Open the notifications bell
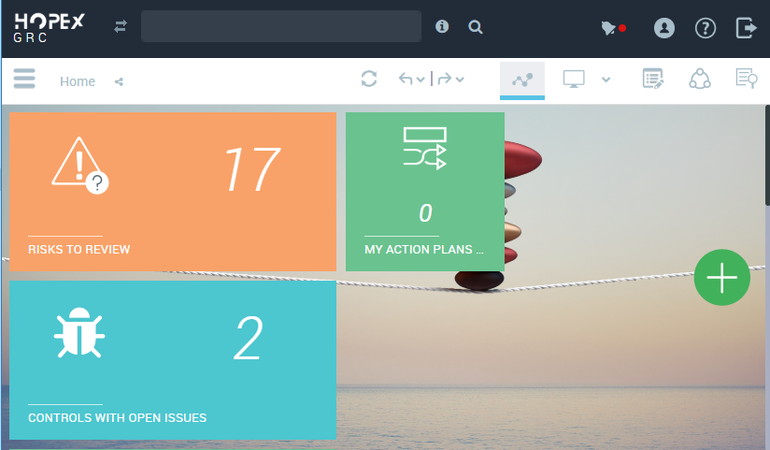Viewport: 770px width, 450px height. 610,28
